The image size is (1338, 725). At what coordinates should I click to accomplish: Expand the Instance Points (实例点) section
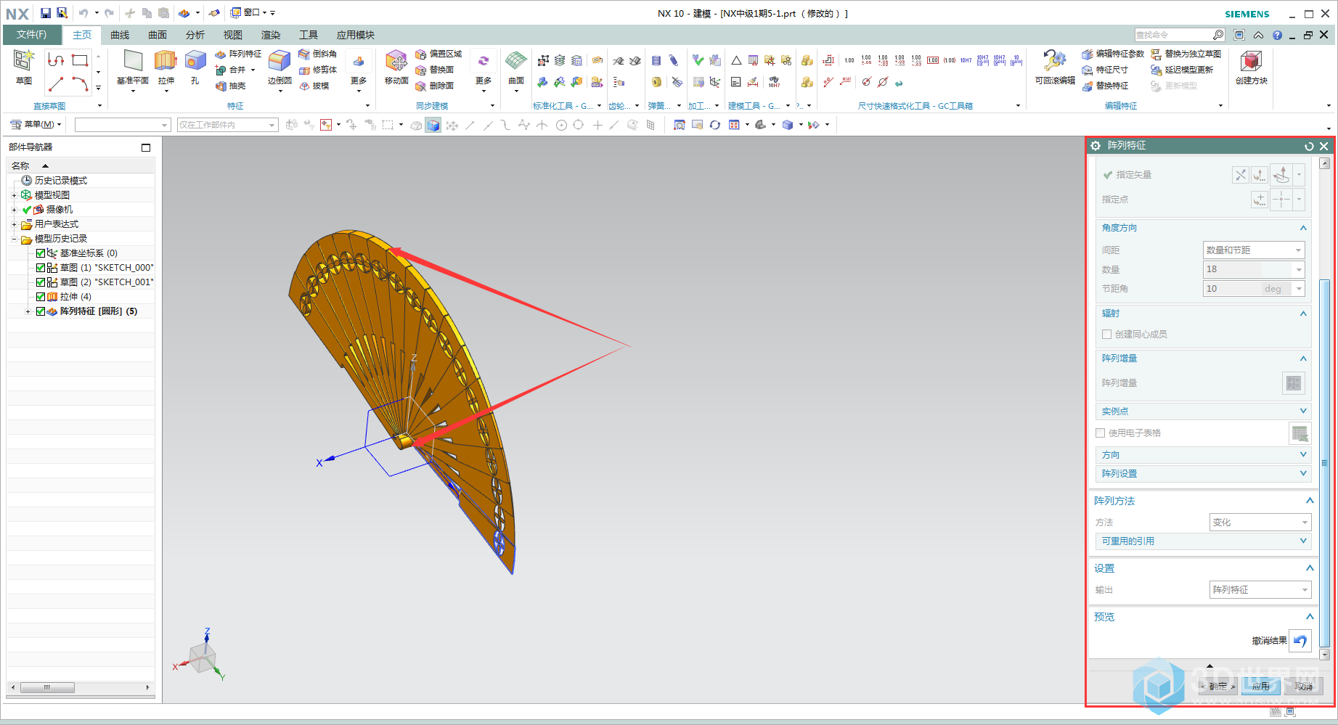1303,411
